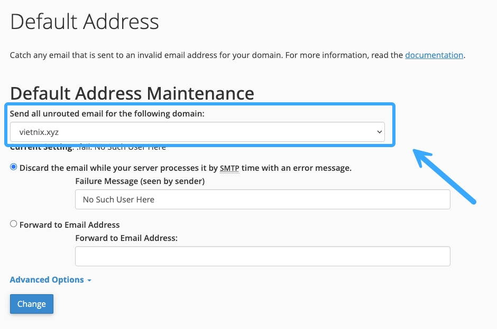The height and width of the screenshot is (329, 497).
Task: Click the Default Address page heading
Action: point(85,22)
